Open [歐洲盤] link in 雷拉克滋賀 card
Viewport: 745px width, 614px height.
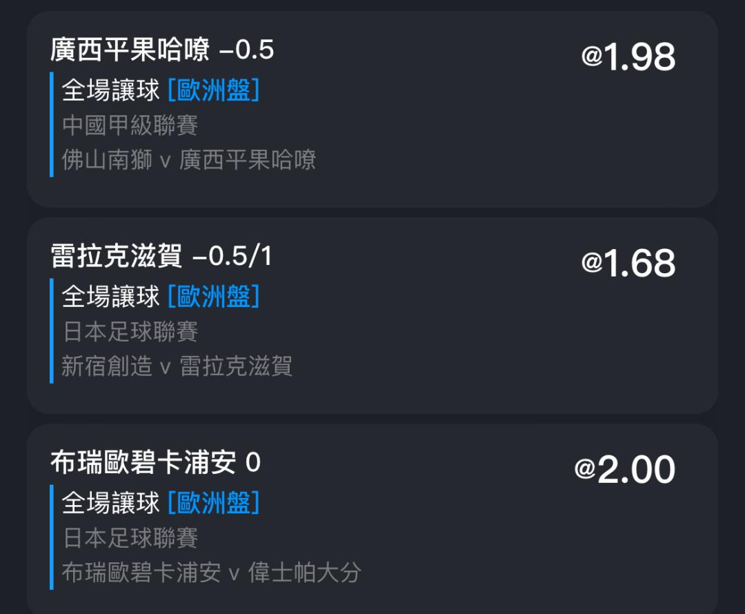(214, 297)
